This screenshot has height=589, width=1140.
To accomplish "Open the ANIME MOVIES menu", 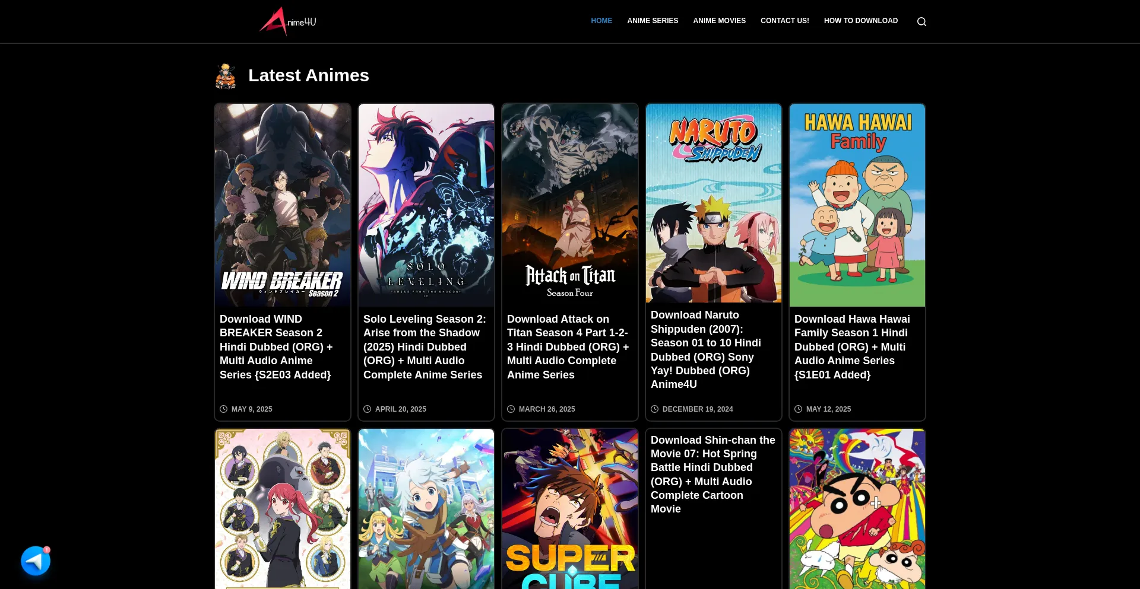I will [x=719, y=21].
